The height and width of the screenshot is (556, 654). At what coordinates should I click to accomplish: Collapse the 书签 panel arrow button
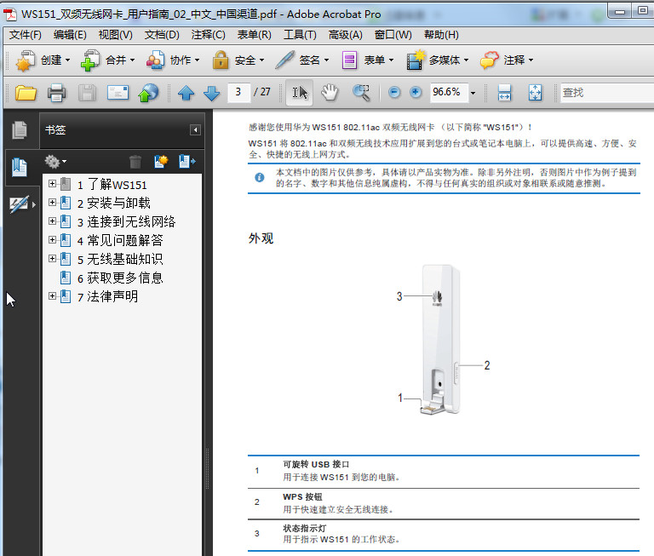195,130
